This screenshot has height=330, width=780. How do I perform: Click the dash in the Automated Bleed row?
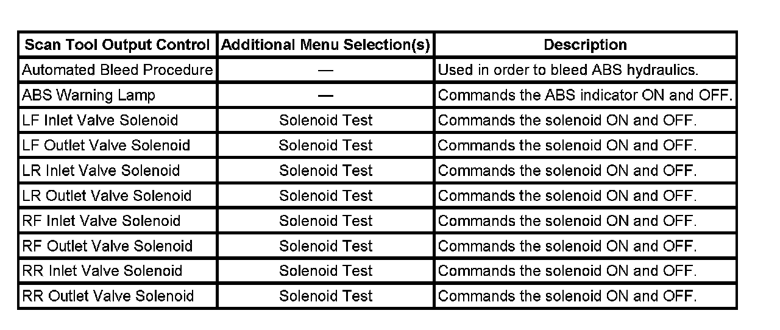325,71
